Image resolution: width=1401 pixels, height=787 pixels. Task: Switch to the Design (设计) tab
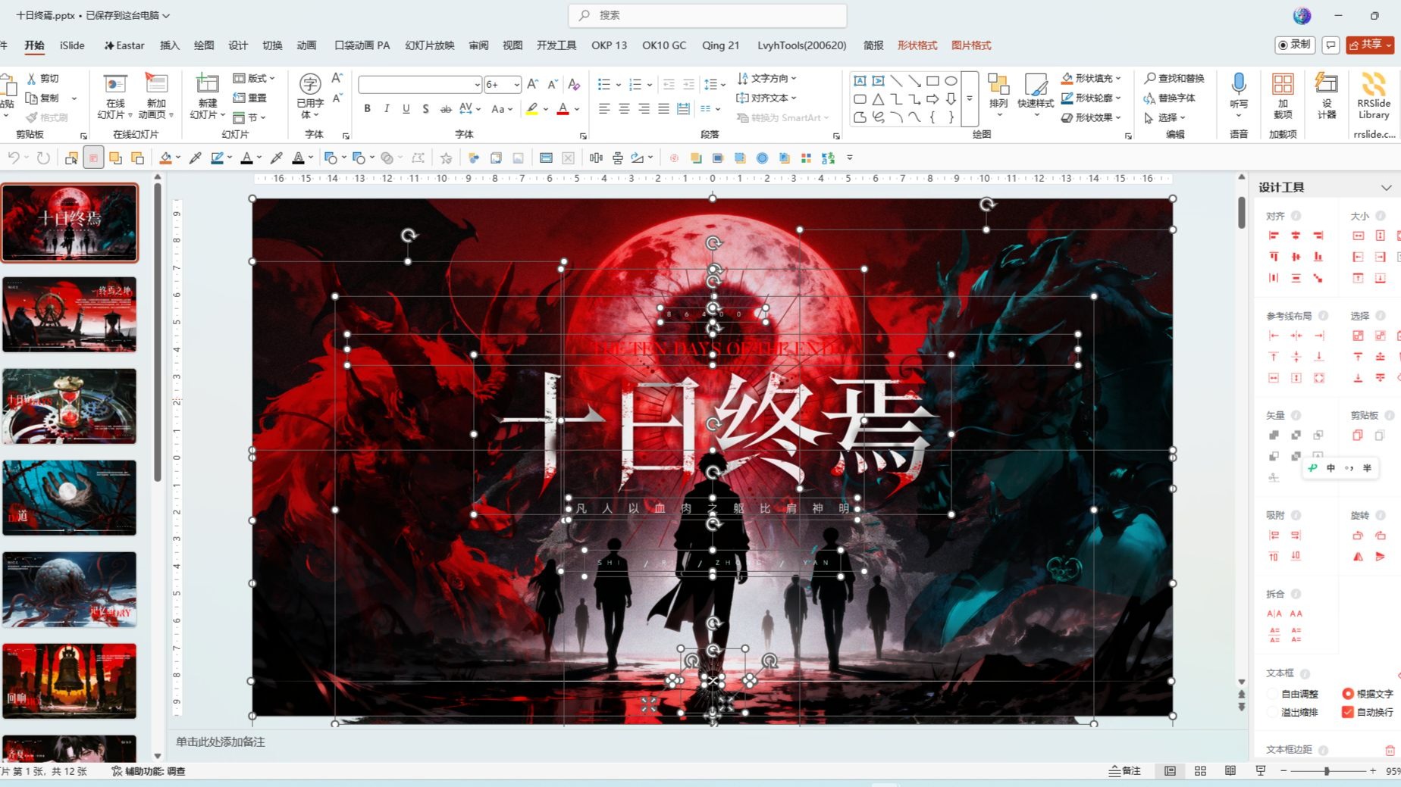tap(238, 45)
